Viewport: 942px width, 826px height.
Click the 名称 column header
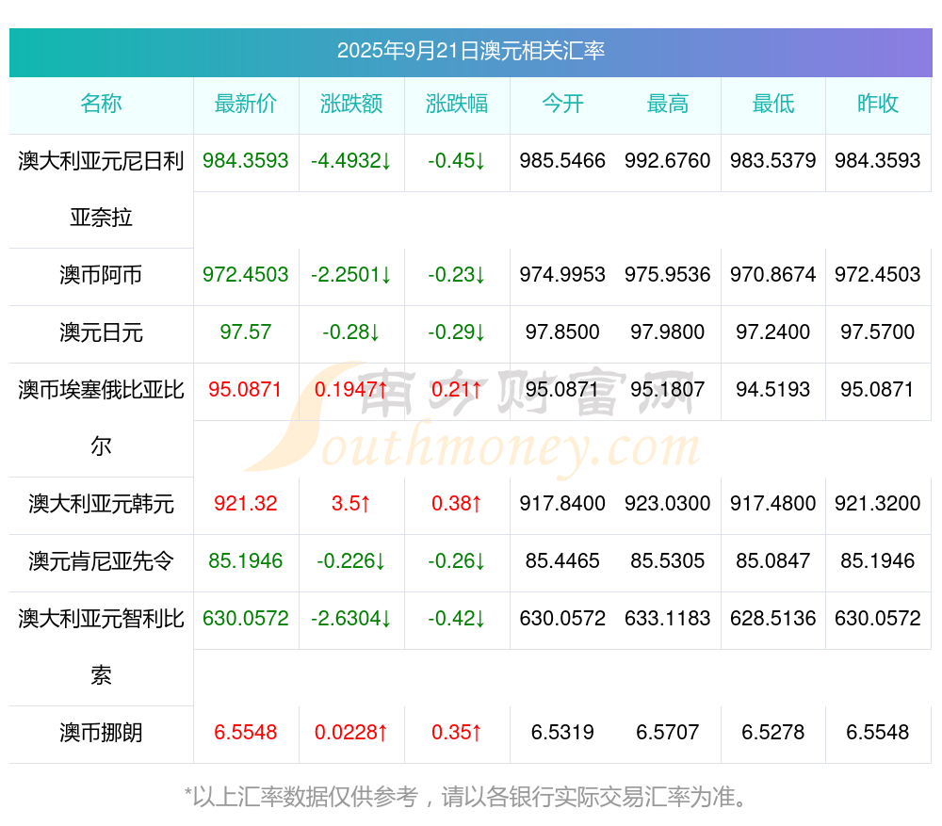[x=101, y=104]
